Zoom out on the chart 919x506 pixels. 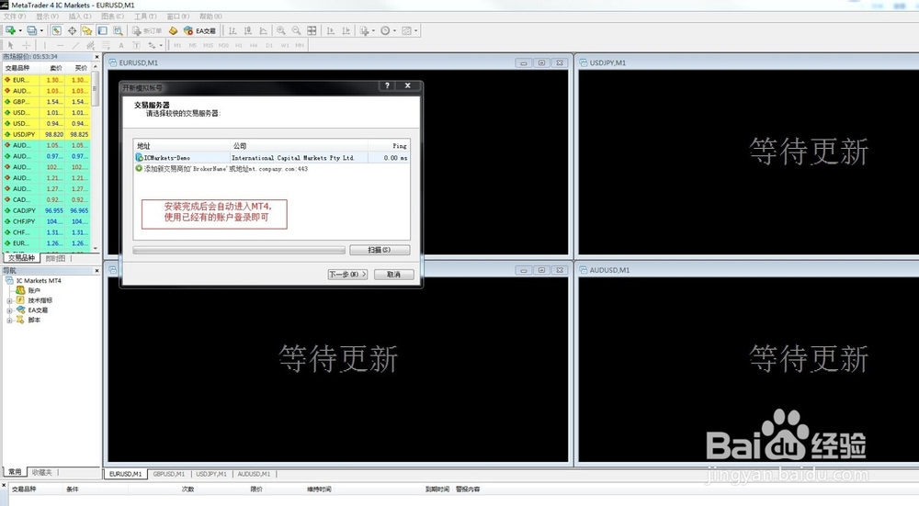point(297,30)
